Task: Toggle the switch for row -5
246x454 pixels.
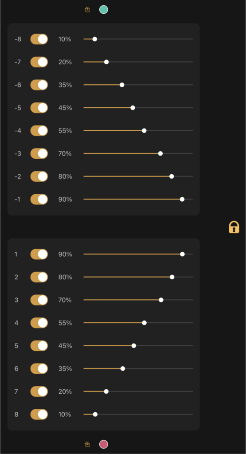Action: click(x=39, y=108)
